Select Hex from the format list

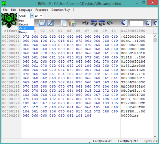tap(27, 21)
